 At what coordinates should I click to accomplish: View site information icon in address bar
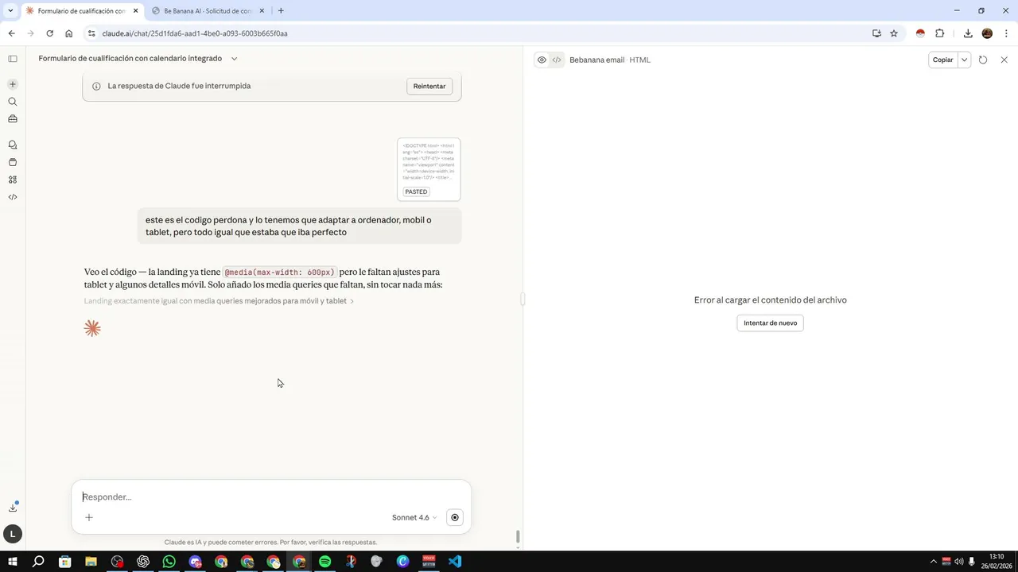[91, 33]
